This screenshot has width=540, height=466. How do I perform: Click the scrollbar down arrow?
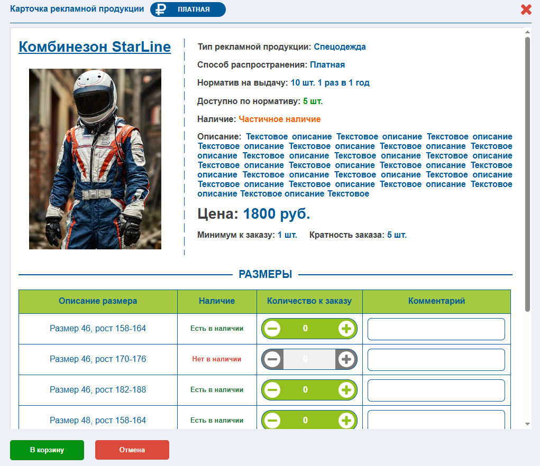[527, 424]
